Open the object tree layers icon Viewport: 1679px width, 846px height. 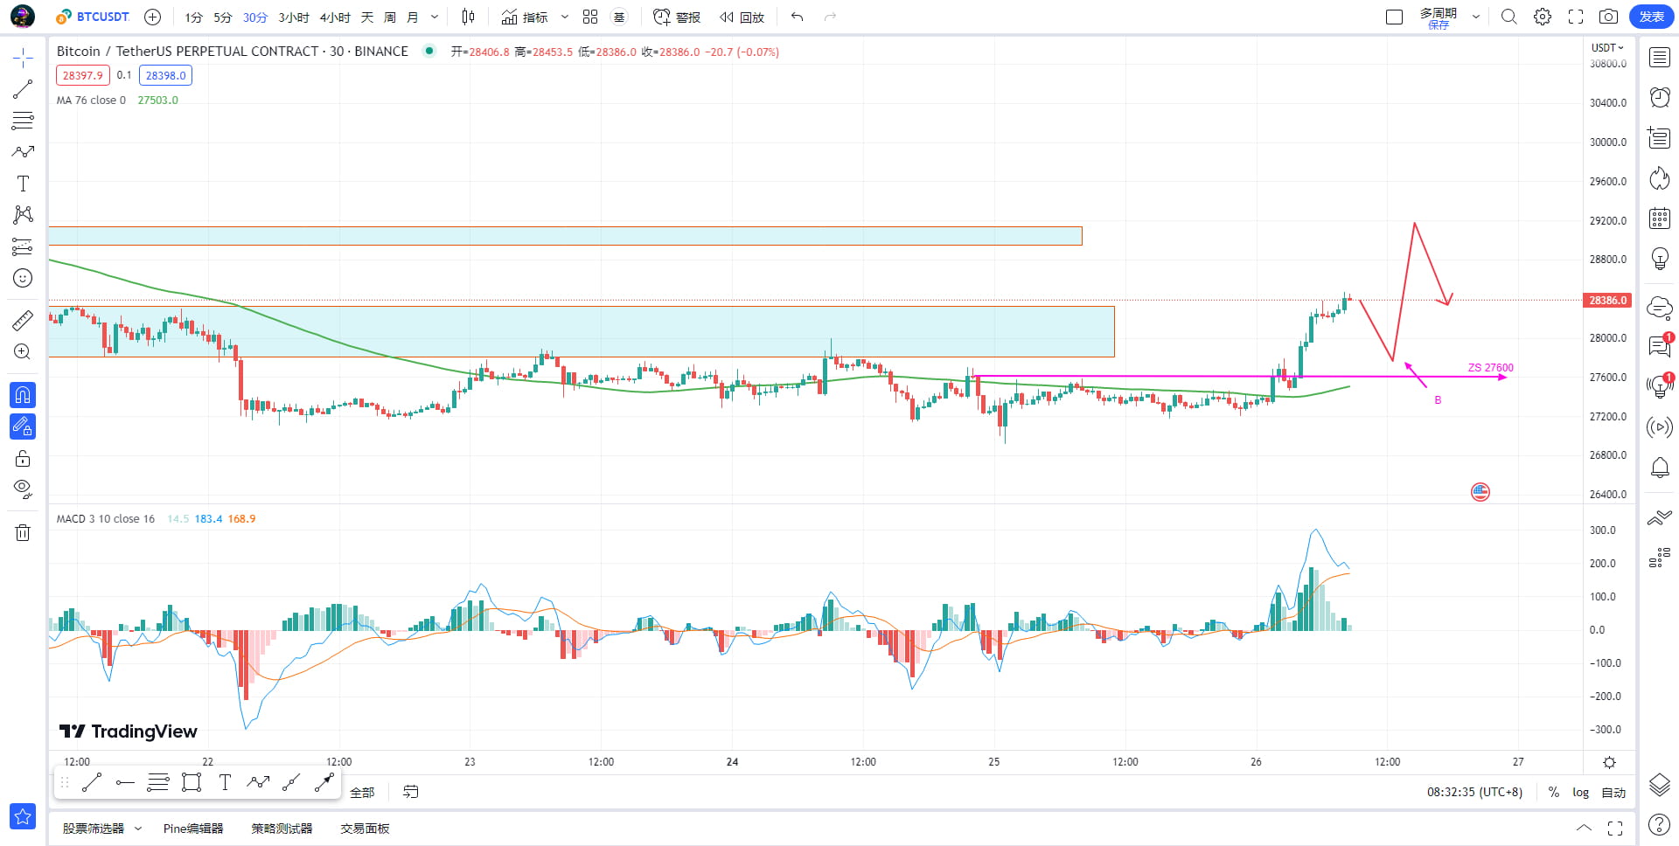[x=1660, y=785]
